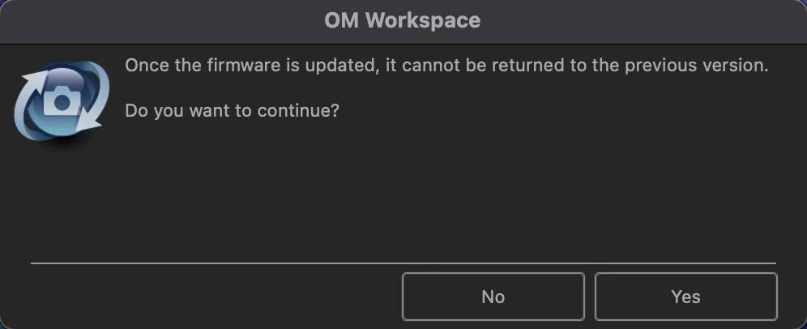Click the horizontal separator line above buttons
The image size is (807, 329).
403,263
